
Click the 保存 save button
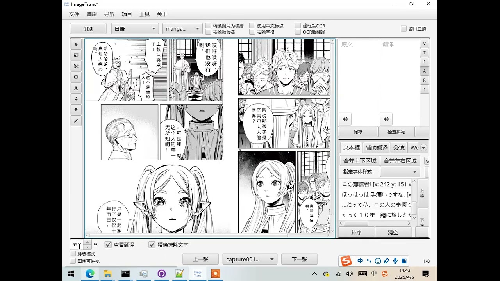pyautogui.click(x=358, y=132)
